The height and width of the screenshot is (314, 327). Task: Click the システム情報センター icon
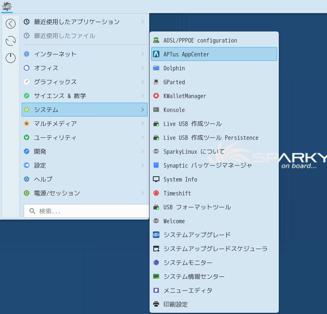pos(156,276)
